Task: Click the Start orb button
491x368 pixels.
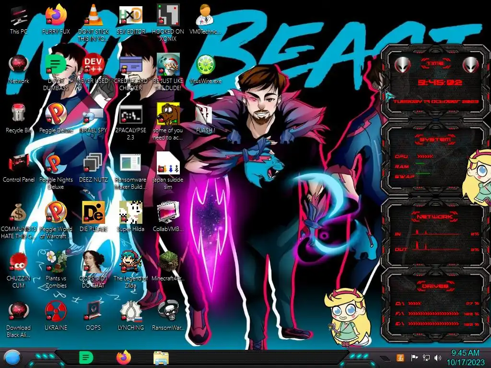Action: [x=12, y=358]
